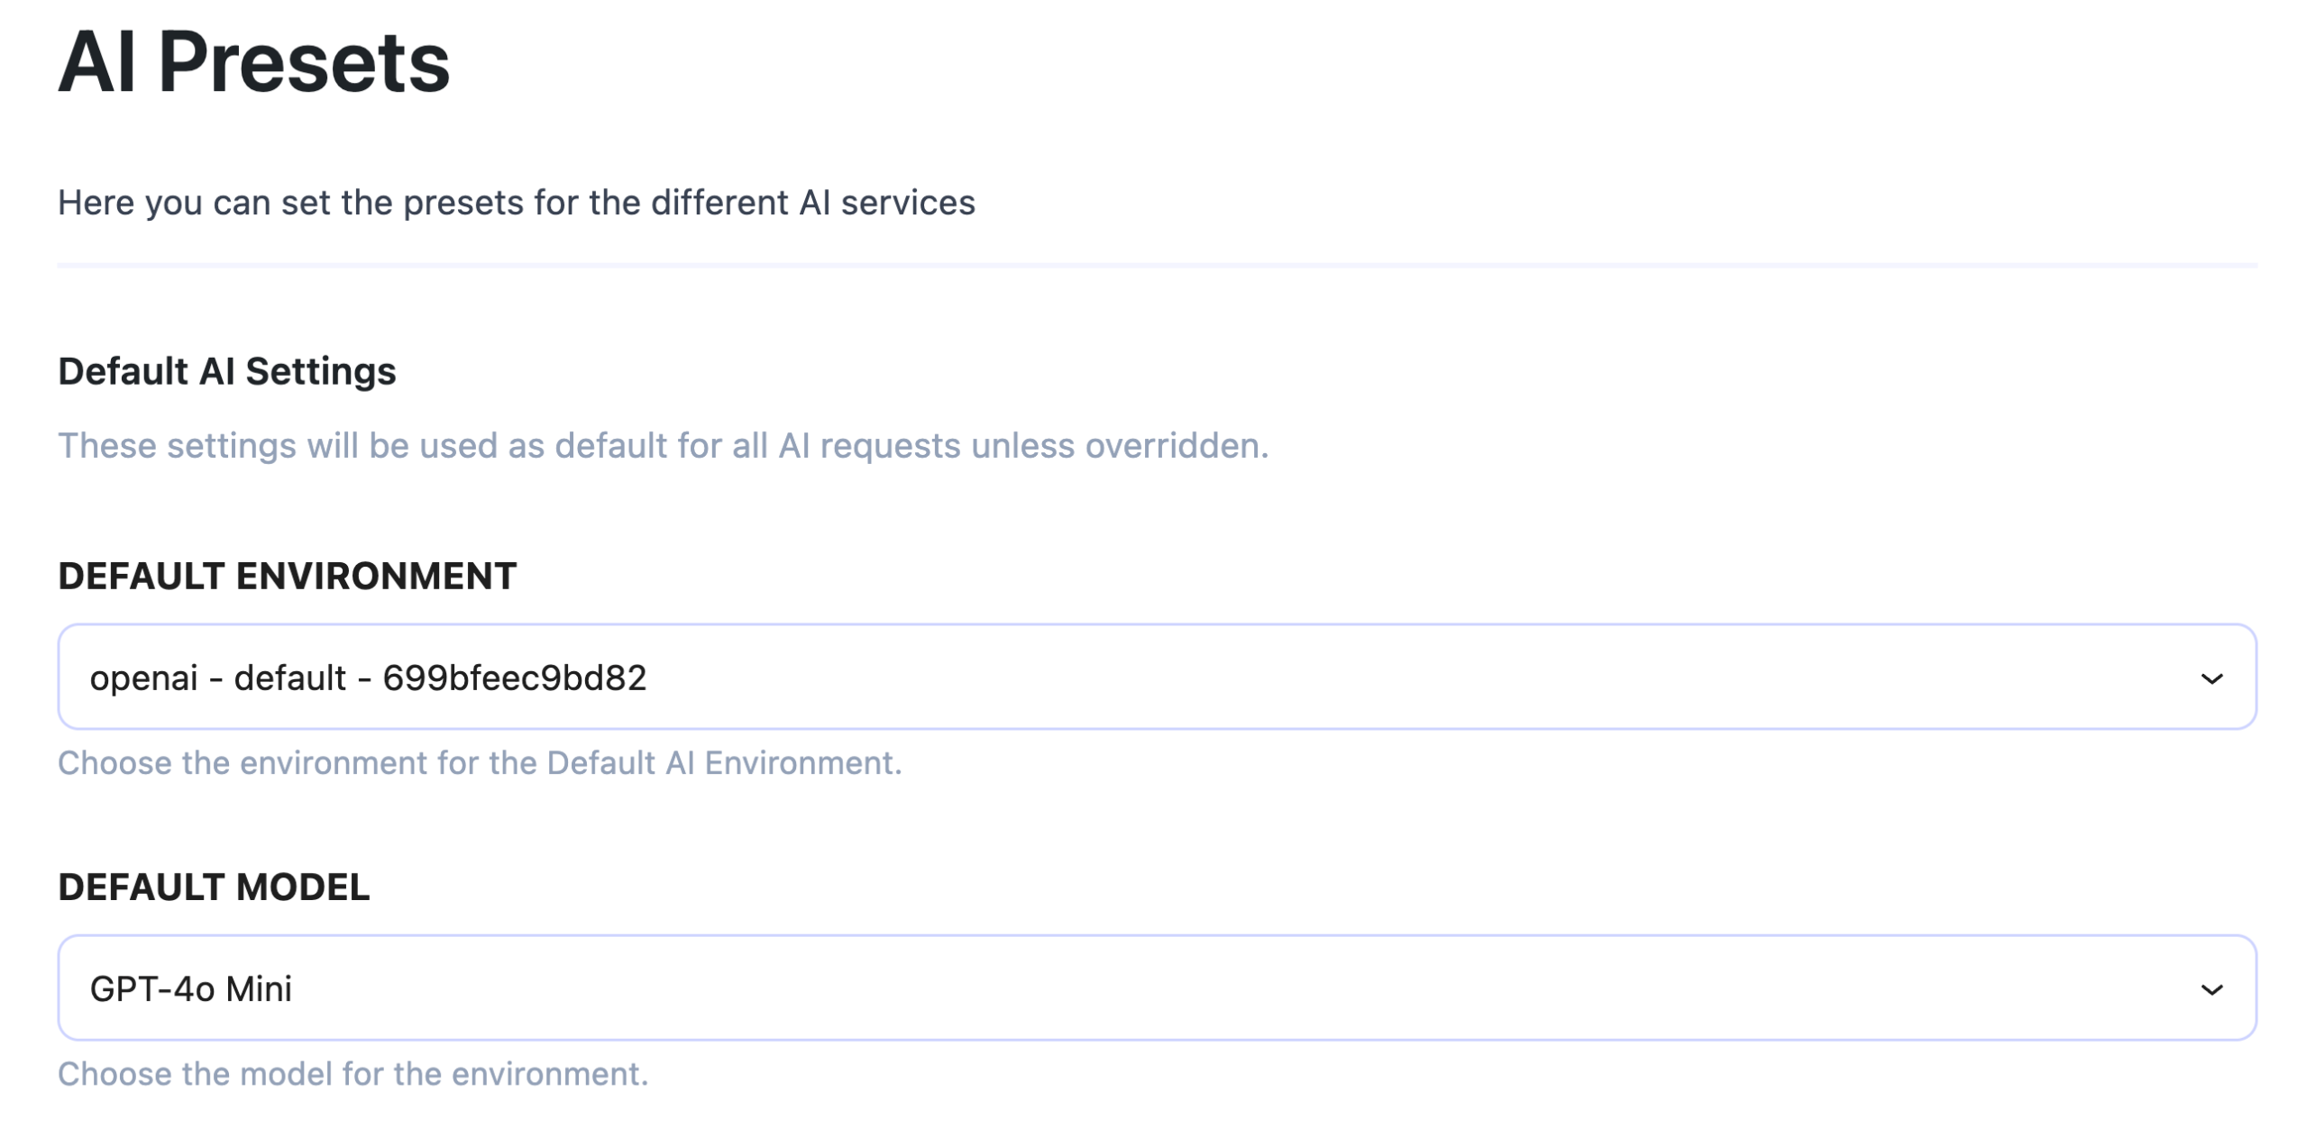Image resolution: width=2308 pixels, height=1128 pixels.
Task: Click the 'GPT-4o Mini' selected value
Action: [x=191, y=988]
